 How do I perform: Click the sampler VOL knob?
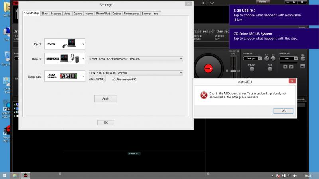point(303,59)
